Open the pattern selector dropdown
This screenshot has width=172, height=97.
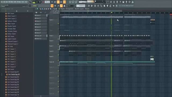(81, 6)
